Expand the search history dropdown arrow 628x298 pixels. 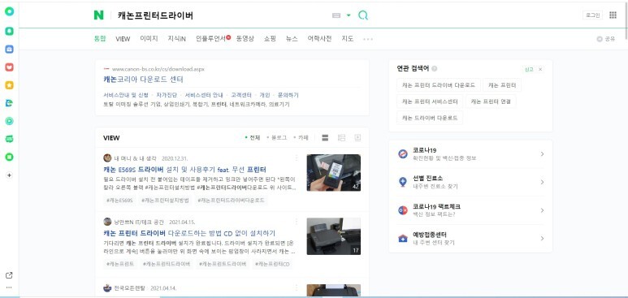349,15
